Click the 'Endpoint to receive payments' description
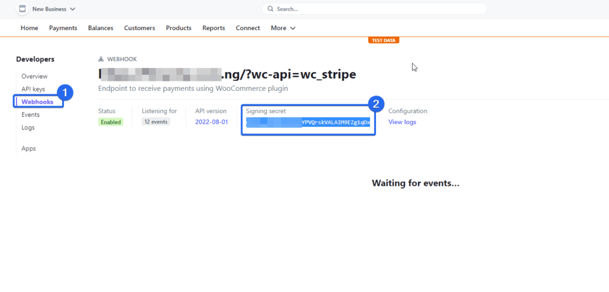Screen dimensions: 609x292 193,88
